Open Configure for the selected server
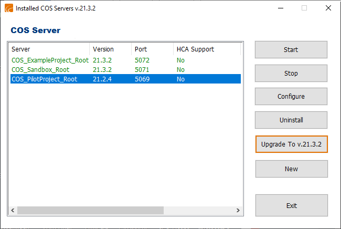341x229 pixels. pyautogui.click(x=291, y=97)
